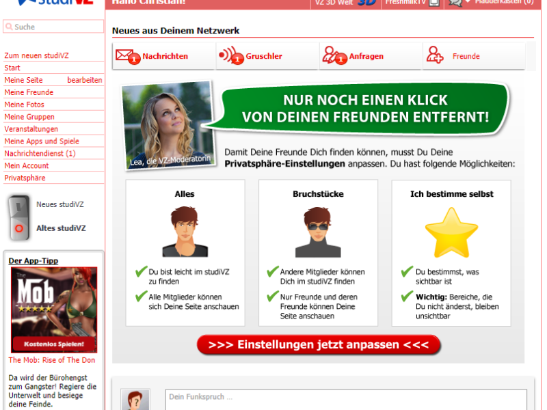Click Kostenlos Spielen! button on ad

pyautogui.click(x=54, y=344)
